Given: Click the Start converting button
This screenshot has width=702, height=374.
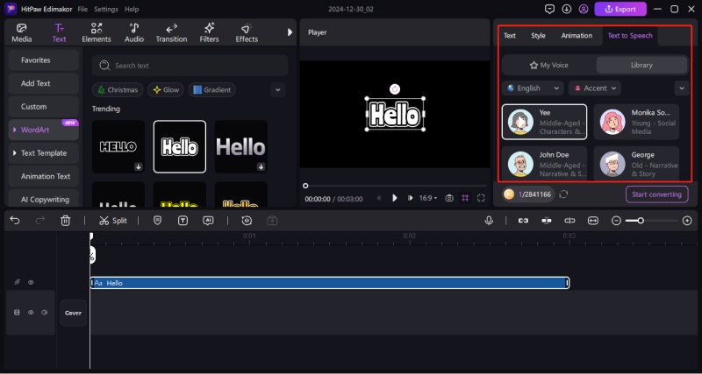Looking at the screenshot, I should tap(656, 194).
